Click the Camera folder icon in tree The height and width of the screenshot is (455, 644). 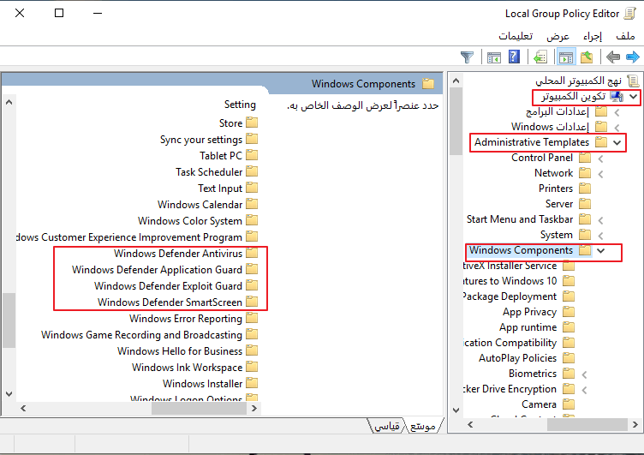coord(569,404)
